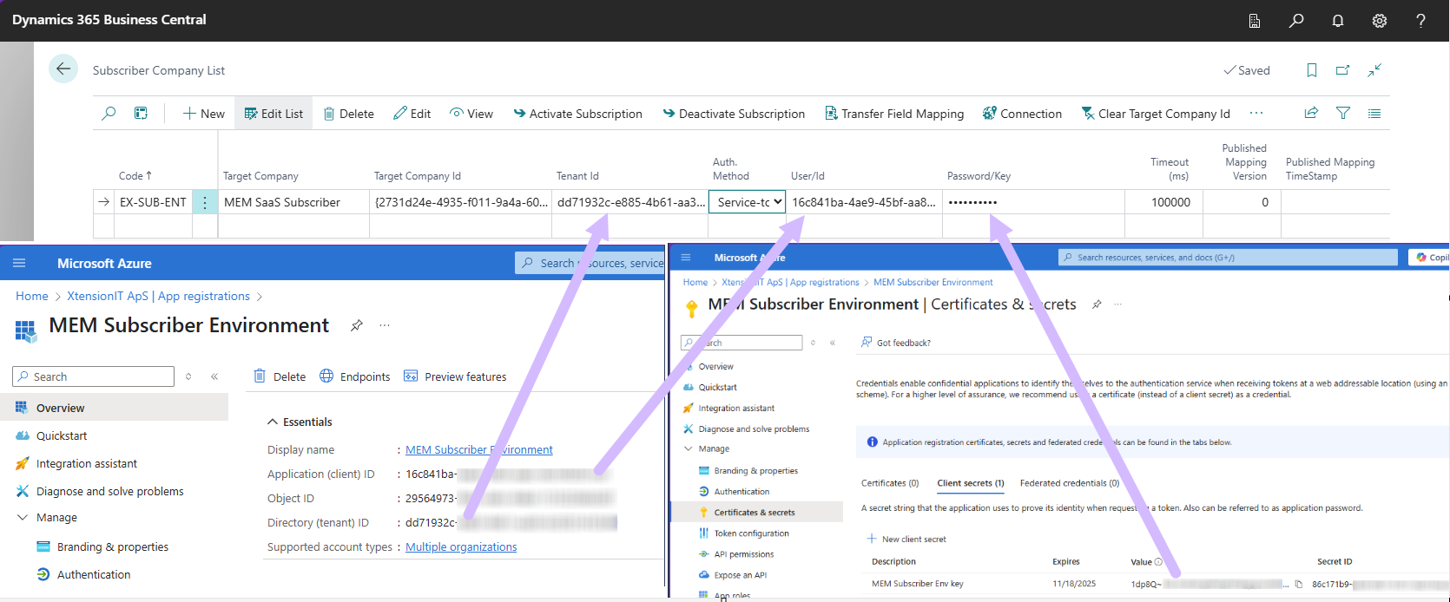Click the Azure Search box in left panel
The height and width of the screenshot is (602, 1450).
coord(94,376)
